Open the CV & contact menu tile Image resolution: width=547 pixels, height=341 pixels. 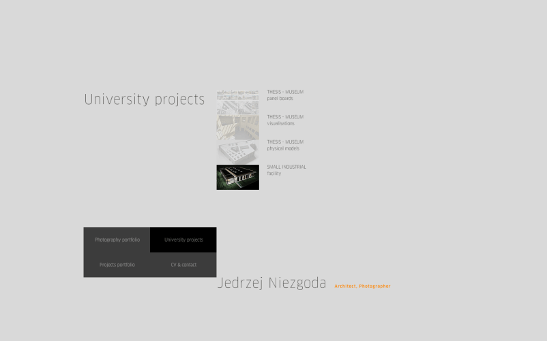(x=183, y=265)
